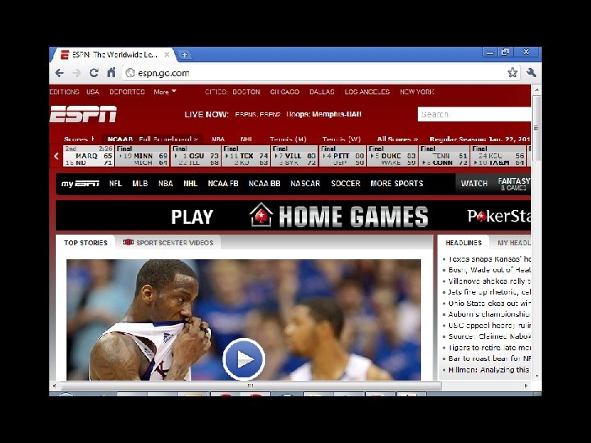Screen dimensions: 591x443
Task: Open the Chicago city site
Action: click(285, 92)
